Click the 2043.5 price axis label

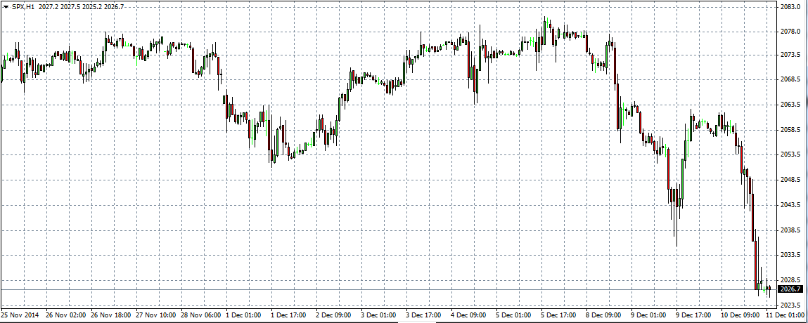tap(790, 205)
